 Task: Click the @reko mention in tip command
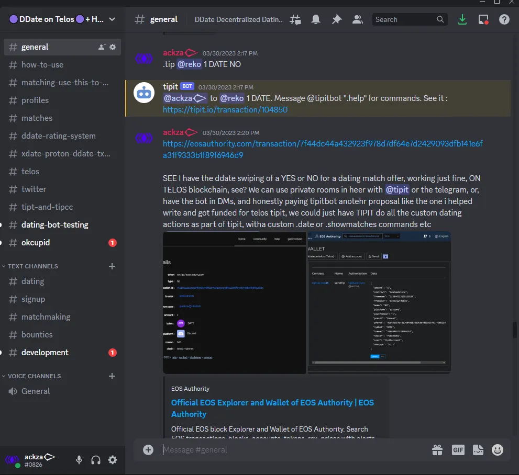pyautogui.click(x=189, y=64)
